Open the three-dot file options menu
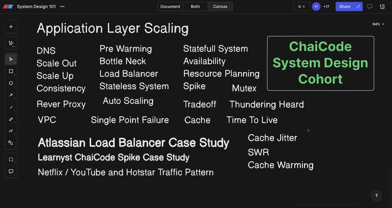This screenshot has height=208, width=392. (x=62, y=7)
